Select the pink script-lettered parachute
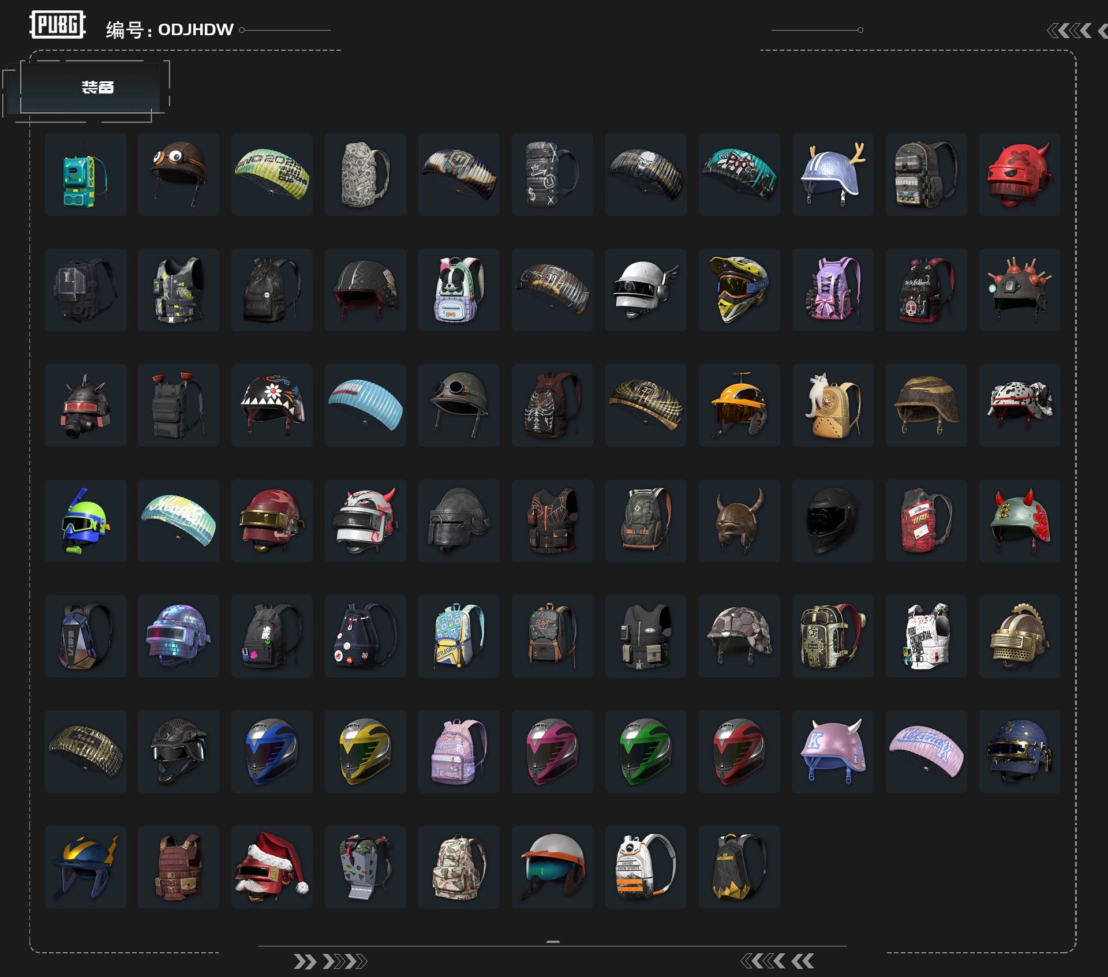This screenshot has height=977, width=1108. pyautogui.click(x=927, y=751)
